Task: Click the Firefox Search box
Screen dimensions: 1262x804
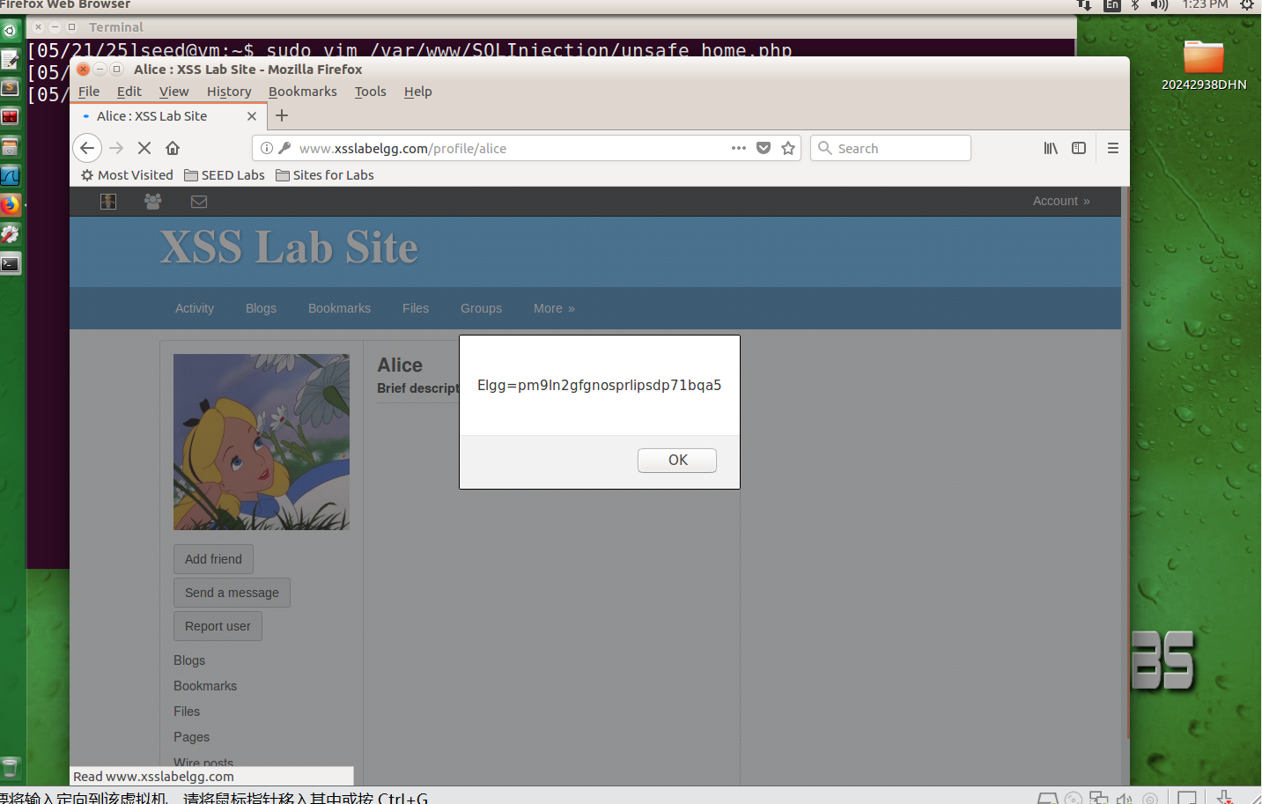Action: click(890, 148)
